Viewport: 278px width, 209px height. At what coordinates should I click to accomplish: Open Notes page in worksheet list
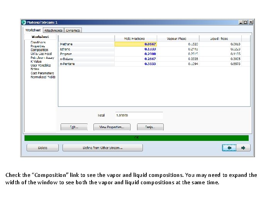(x=35, y=69)
